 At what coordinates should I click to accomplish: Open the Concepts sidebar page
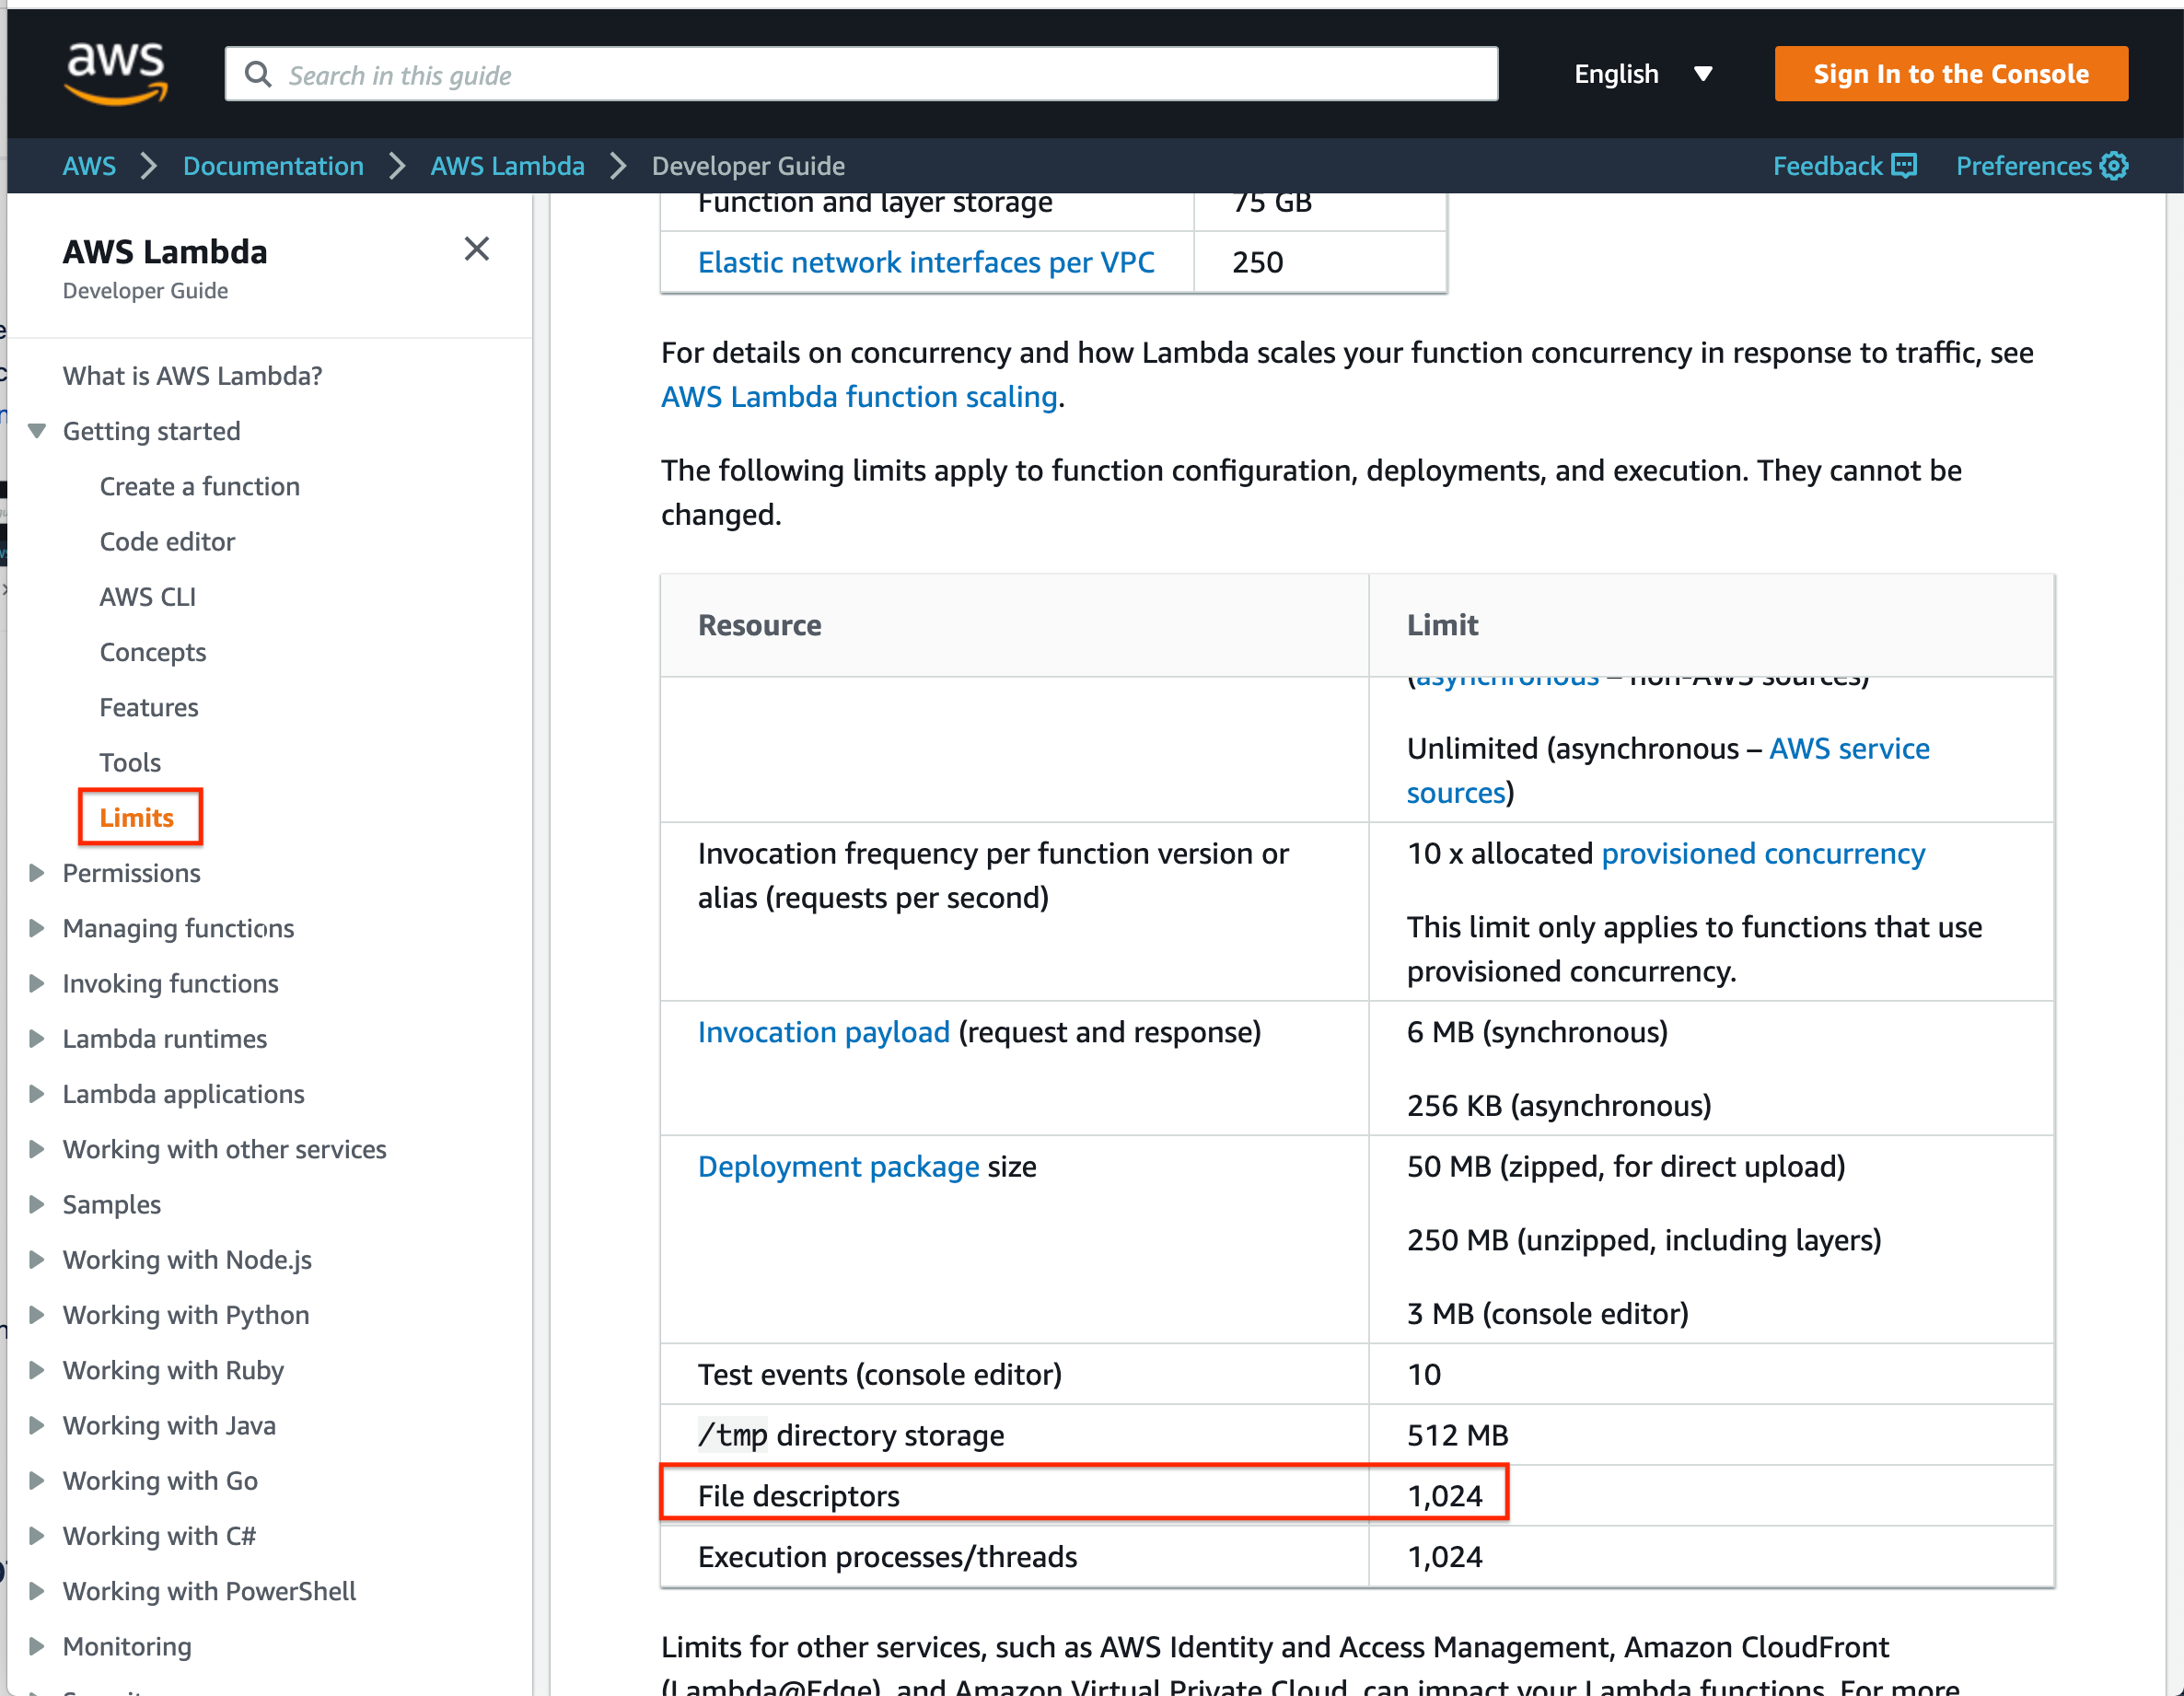153,652
